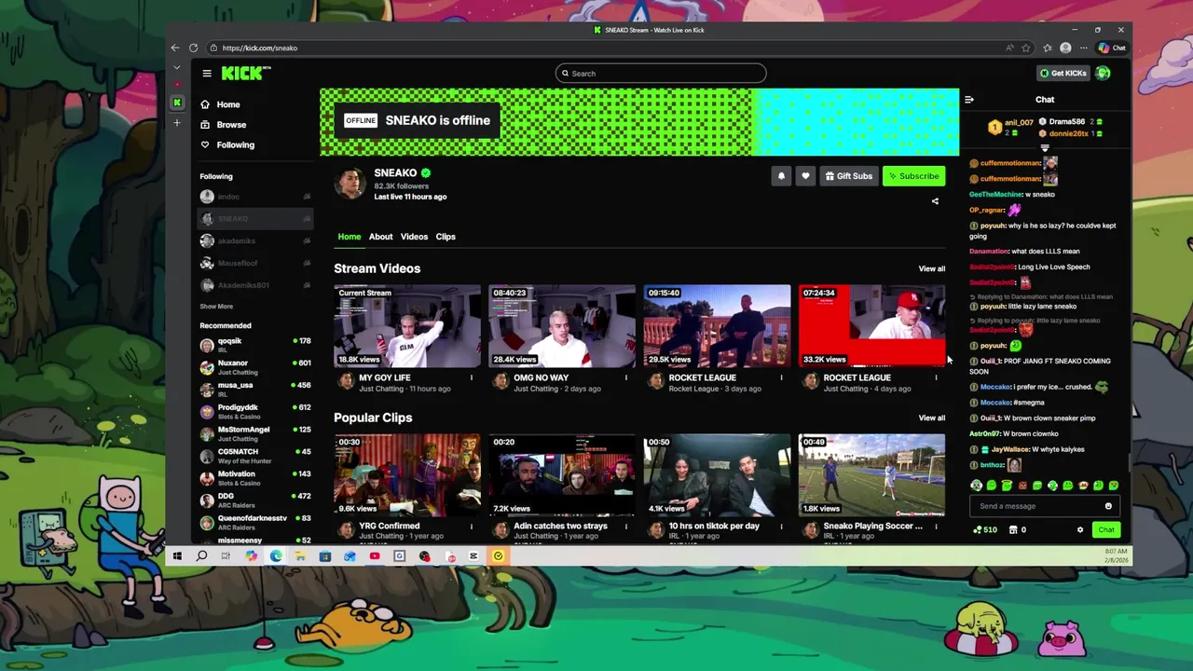Select followed channel akademiks in sidebar

tap(255, 240)
